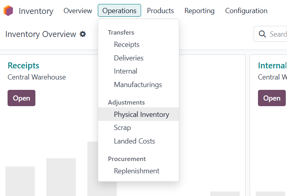Open Replenishment under Procurement
This screenshot has height=196, width=287.
click(136, 171)
